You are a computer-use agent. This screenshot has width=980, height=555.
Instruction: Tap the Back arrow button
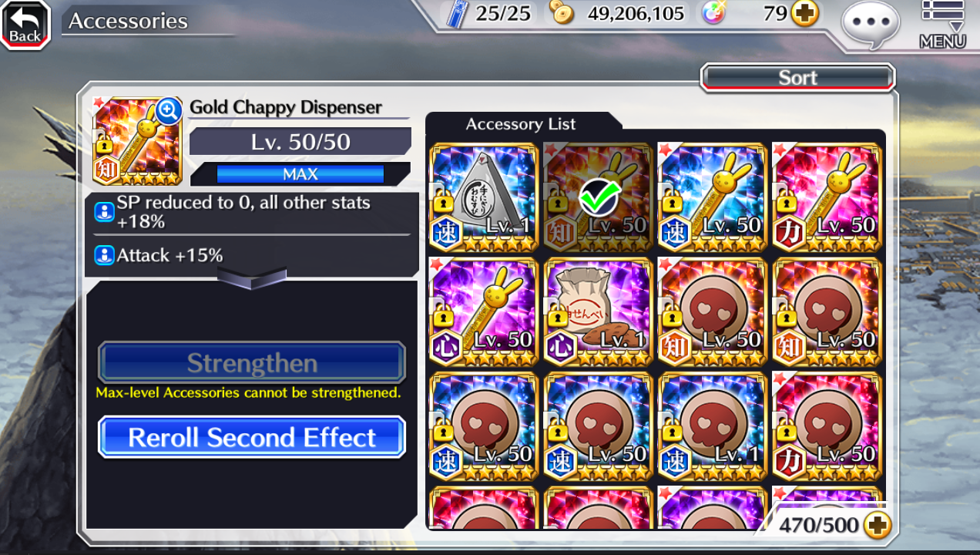(25, 25)
